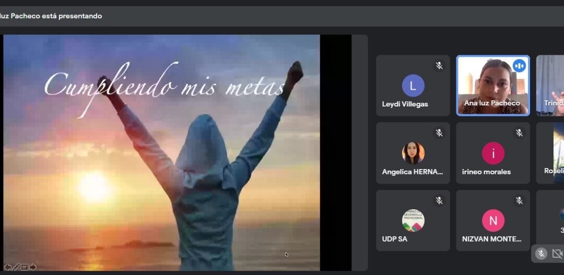The height and width of the screenshot is (275, 564).
Task: Click the "está presentando" banner
Action: click(x=52, y=16)
